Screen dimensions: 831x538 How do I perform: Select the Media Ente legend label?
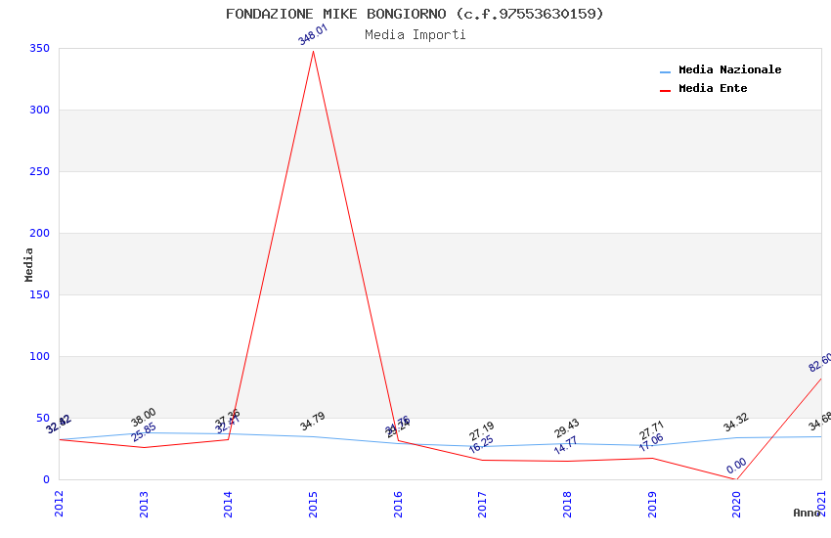tap(713, 88)
